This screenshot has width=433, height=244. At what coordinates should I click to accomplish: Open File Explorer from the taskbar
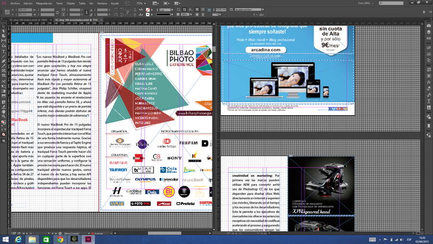[32, 239]
